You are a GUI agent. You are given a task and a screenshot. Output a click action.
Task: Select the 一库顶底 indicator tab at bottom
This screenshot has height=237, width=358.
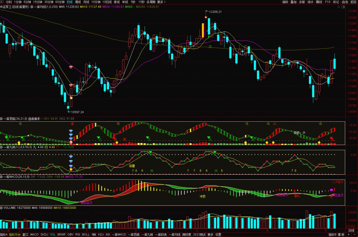(134, 234)
